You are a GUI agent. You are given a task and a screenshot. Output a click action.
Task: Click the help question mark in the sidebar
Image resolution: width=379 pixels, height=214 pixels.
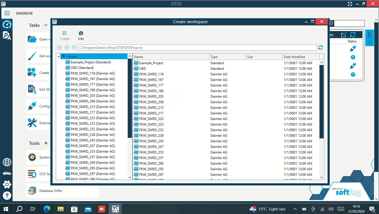coord(7,196)
